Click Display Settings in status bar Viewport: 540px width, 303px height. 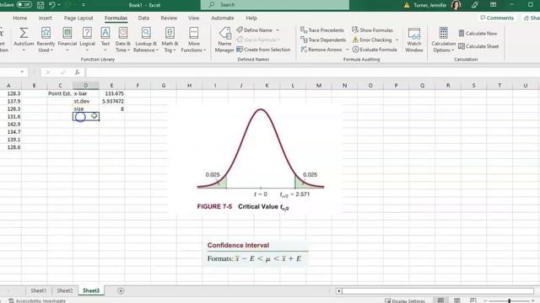(405, 301)
